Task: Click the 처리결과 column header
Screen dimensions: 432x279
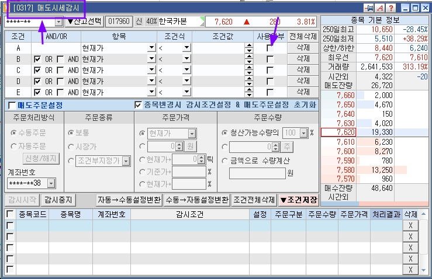Action: (386, 214)
